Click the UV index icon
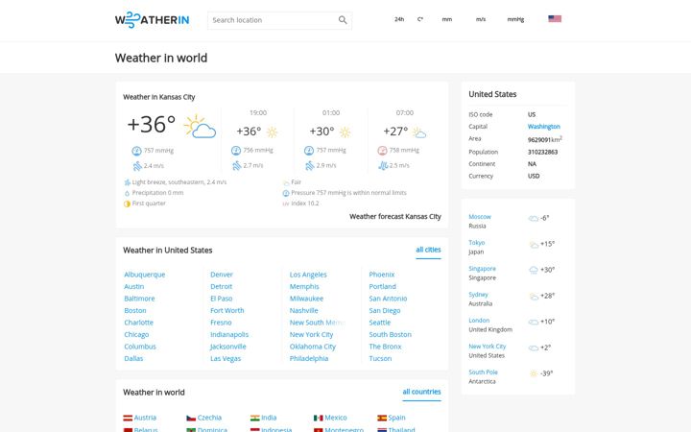 coord(286,204)
